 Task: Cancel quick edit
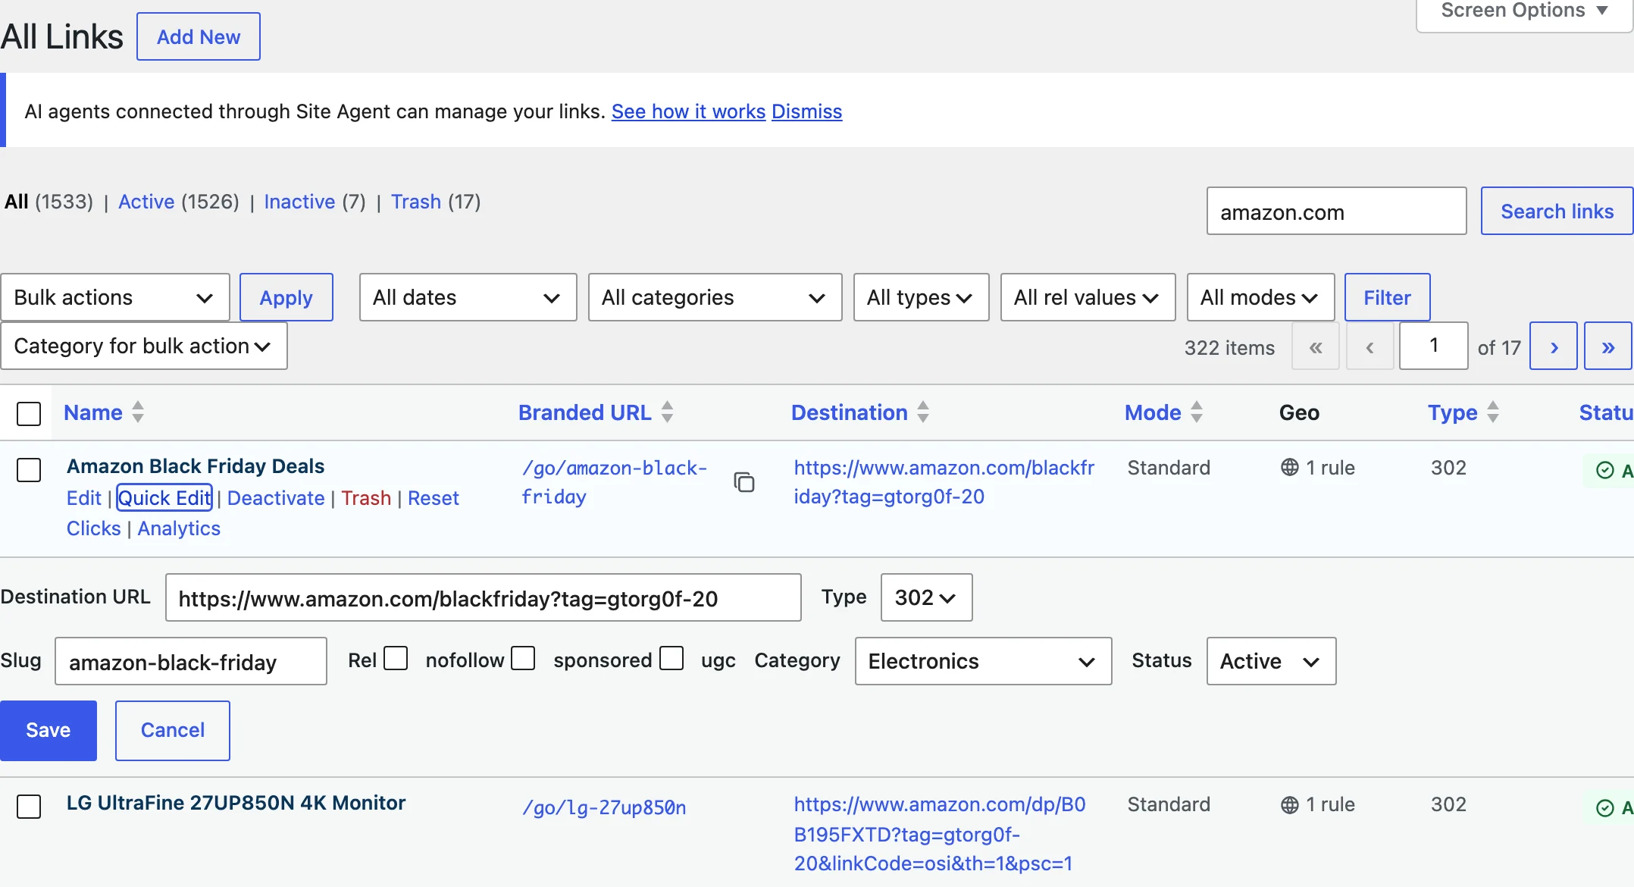click(x=173, y=730)
